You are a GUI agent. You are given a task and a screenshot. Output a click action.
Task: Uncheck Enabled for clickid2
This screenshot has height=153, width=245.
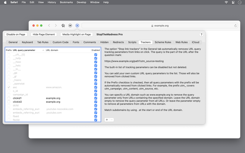(x=96, y=102)
